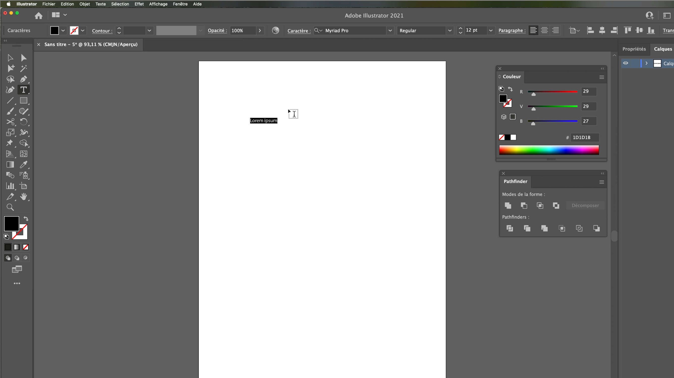Select the Magic Wand tool
Viewport: 674px width, 378px height.
coord(23,68)
